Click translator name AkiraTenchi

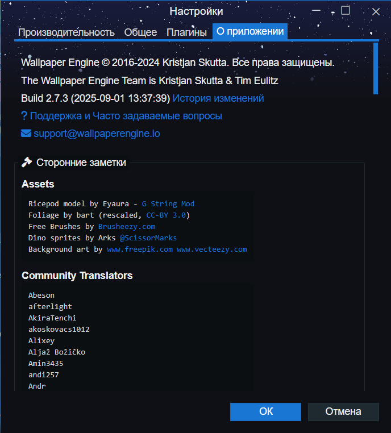pyautogui.click(x=52, y=318)
